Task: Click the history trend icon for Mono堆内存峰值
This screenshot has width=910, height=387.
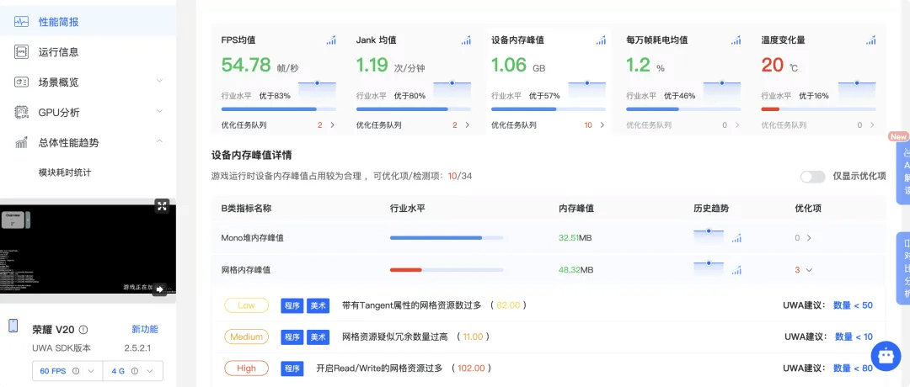Action: point(736,238)
